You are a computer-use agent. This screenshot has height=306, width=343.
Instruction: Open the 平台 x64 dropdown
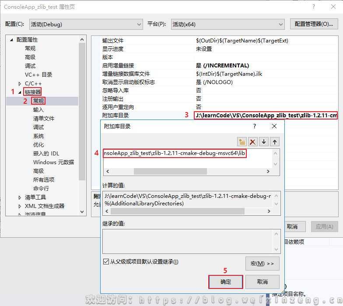coord(227,25)
